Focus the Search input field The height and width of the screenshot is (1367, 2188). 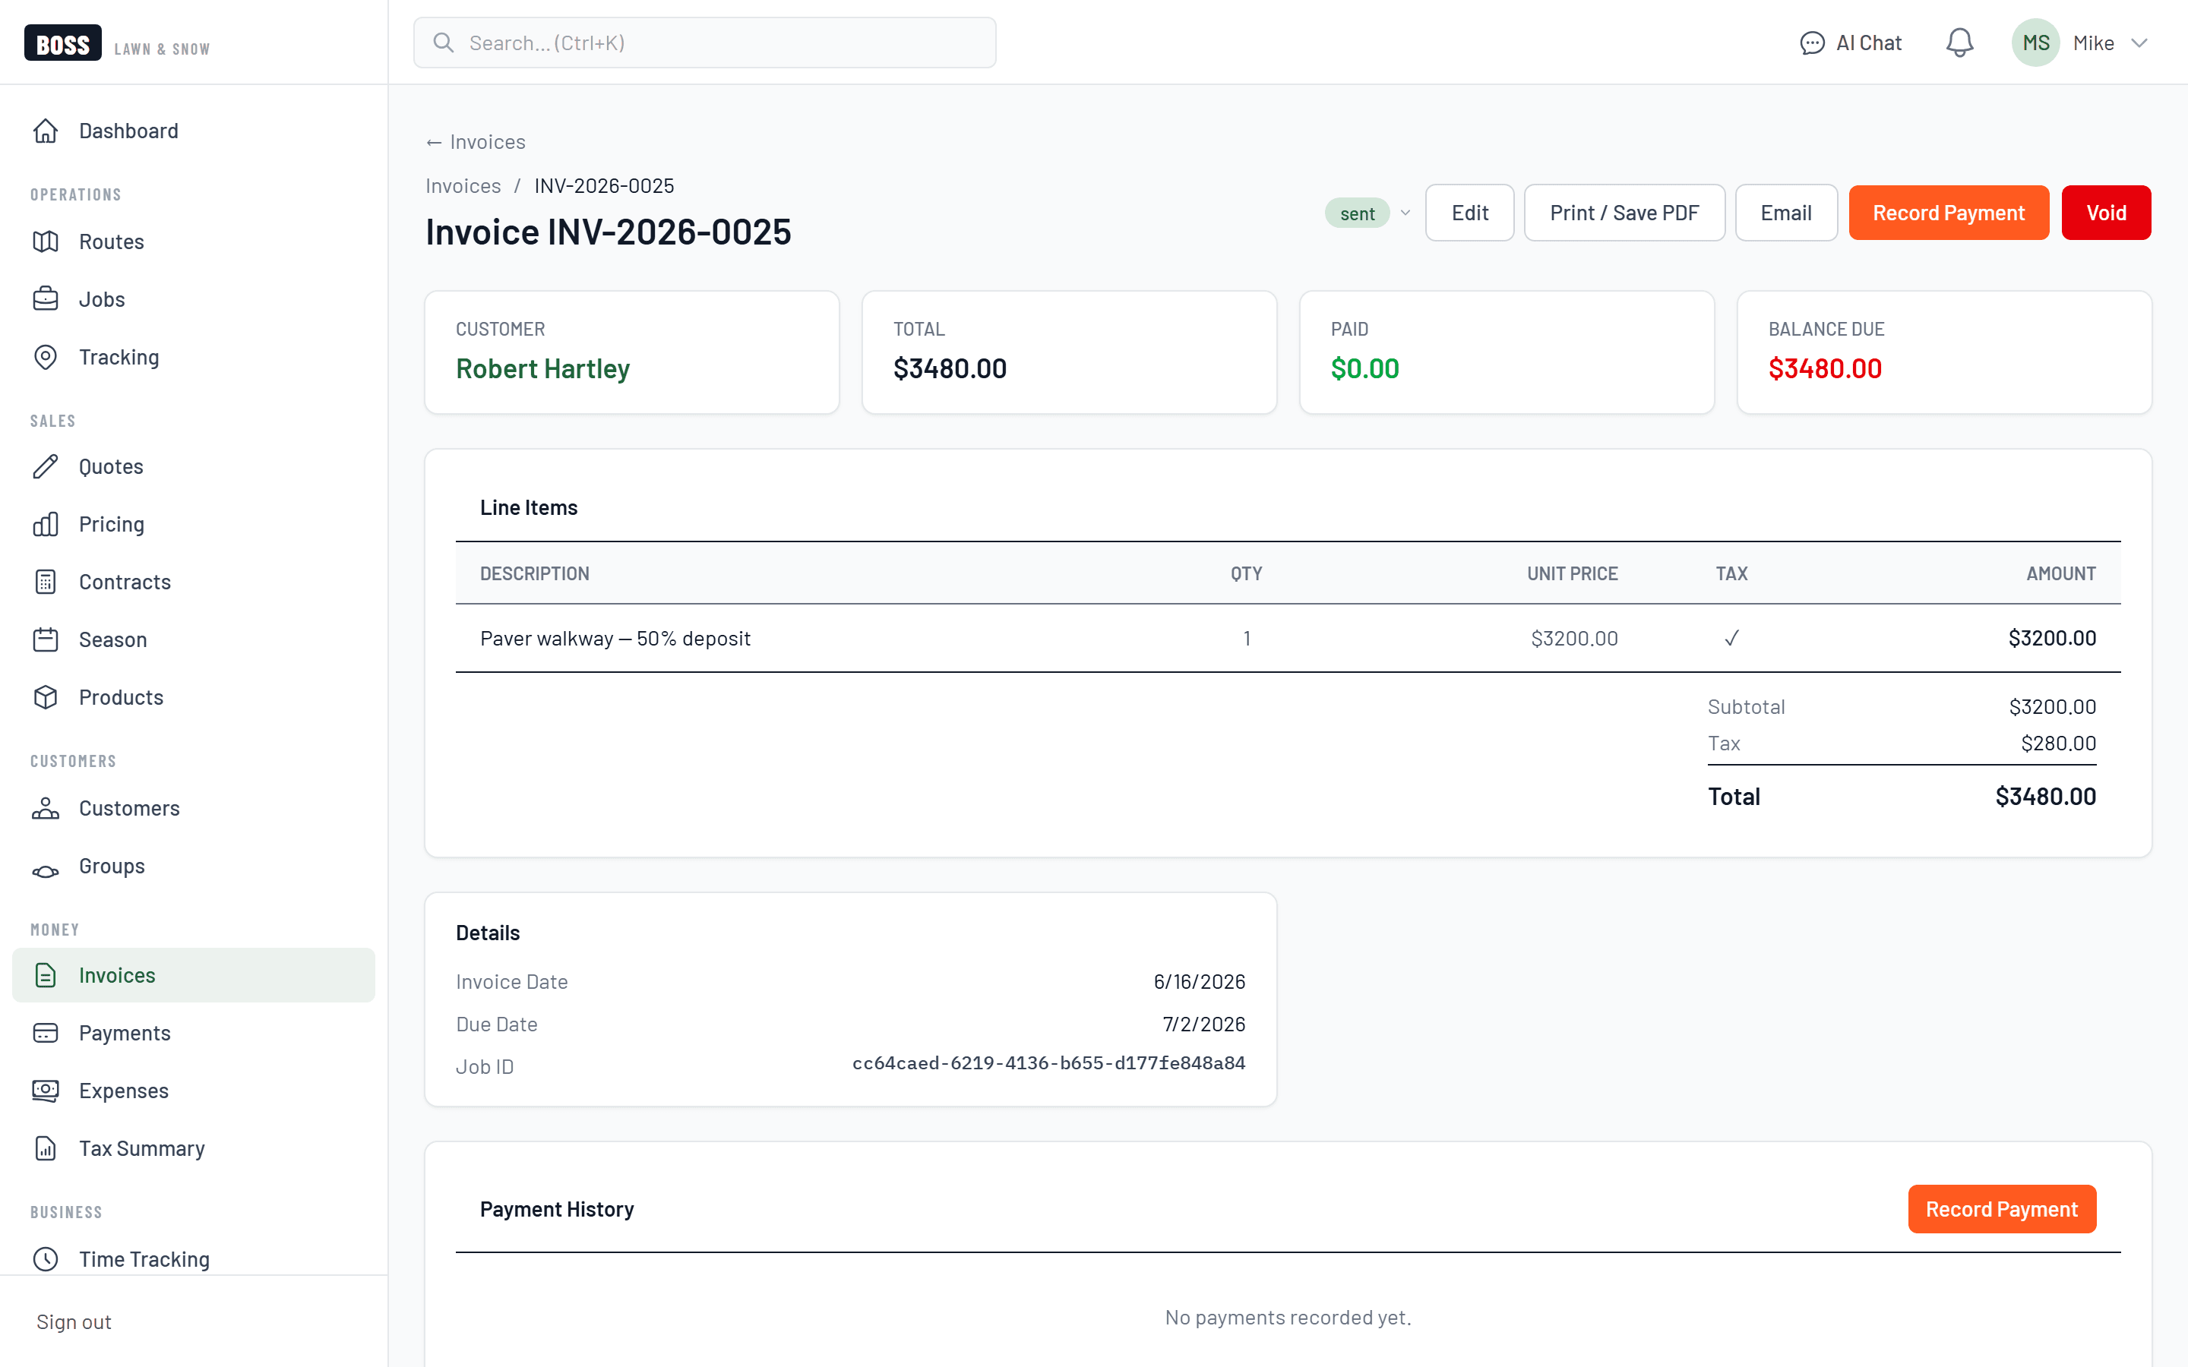coord(704,43)
